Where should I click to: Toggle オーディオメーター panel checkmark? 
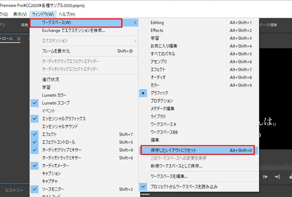35,165
